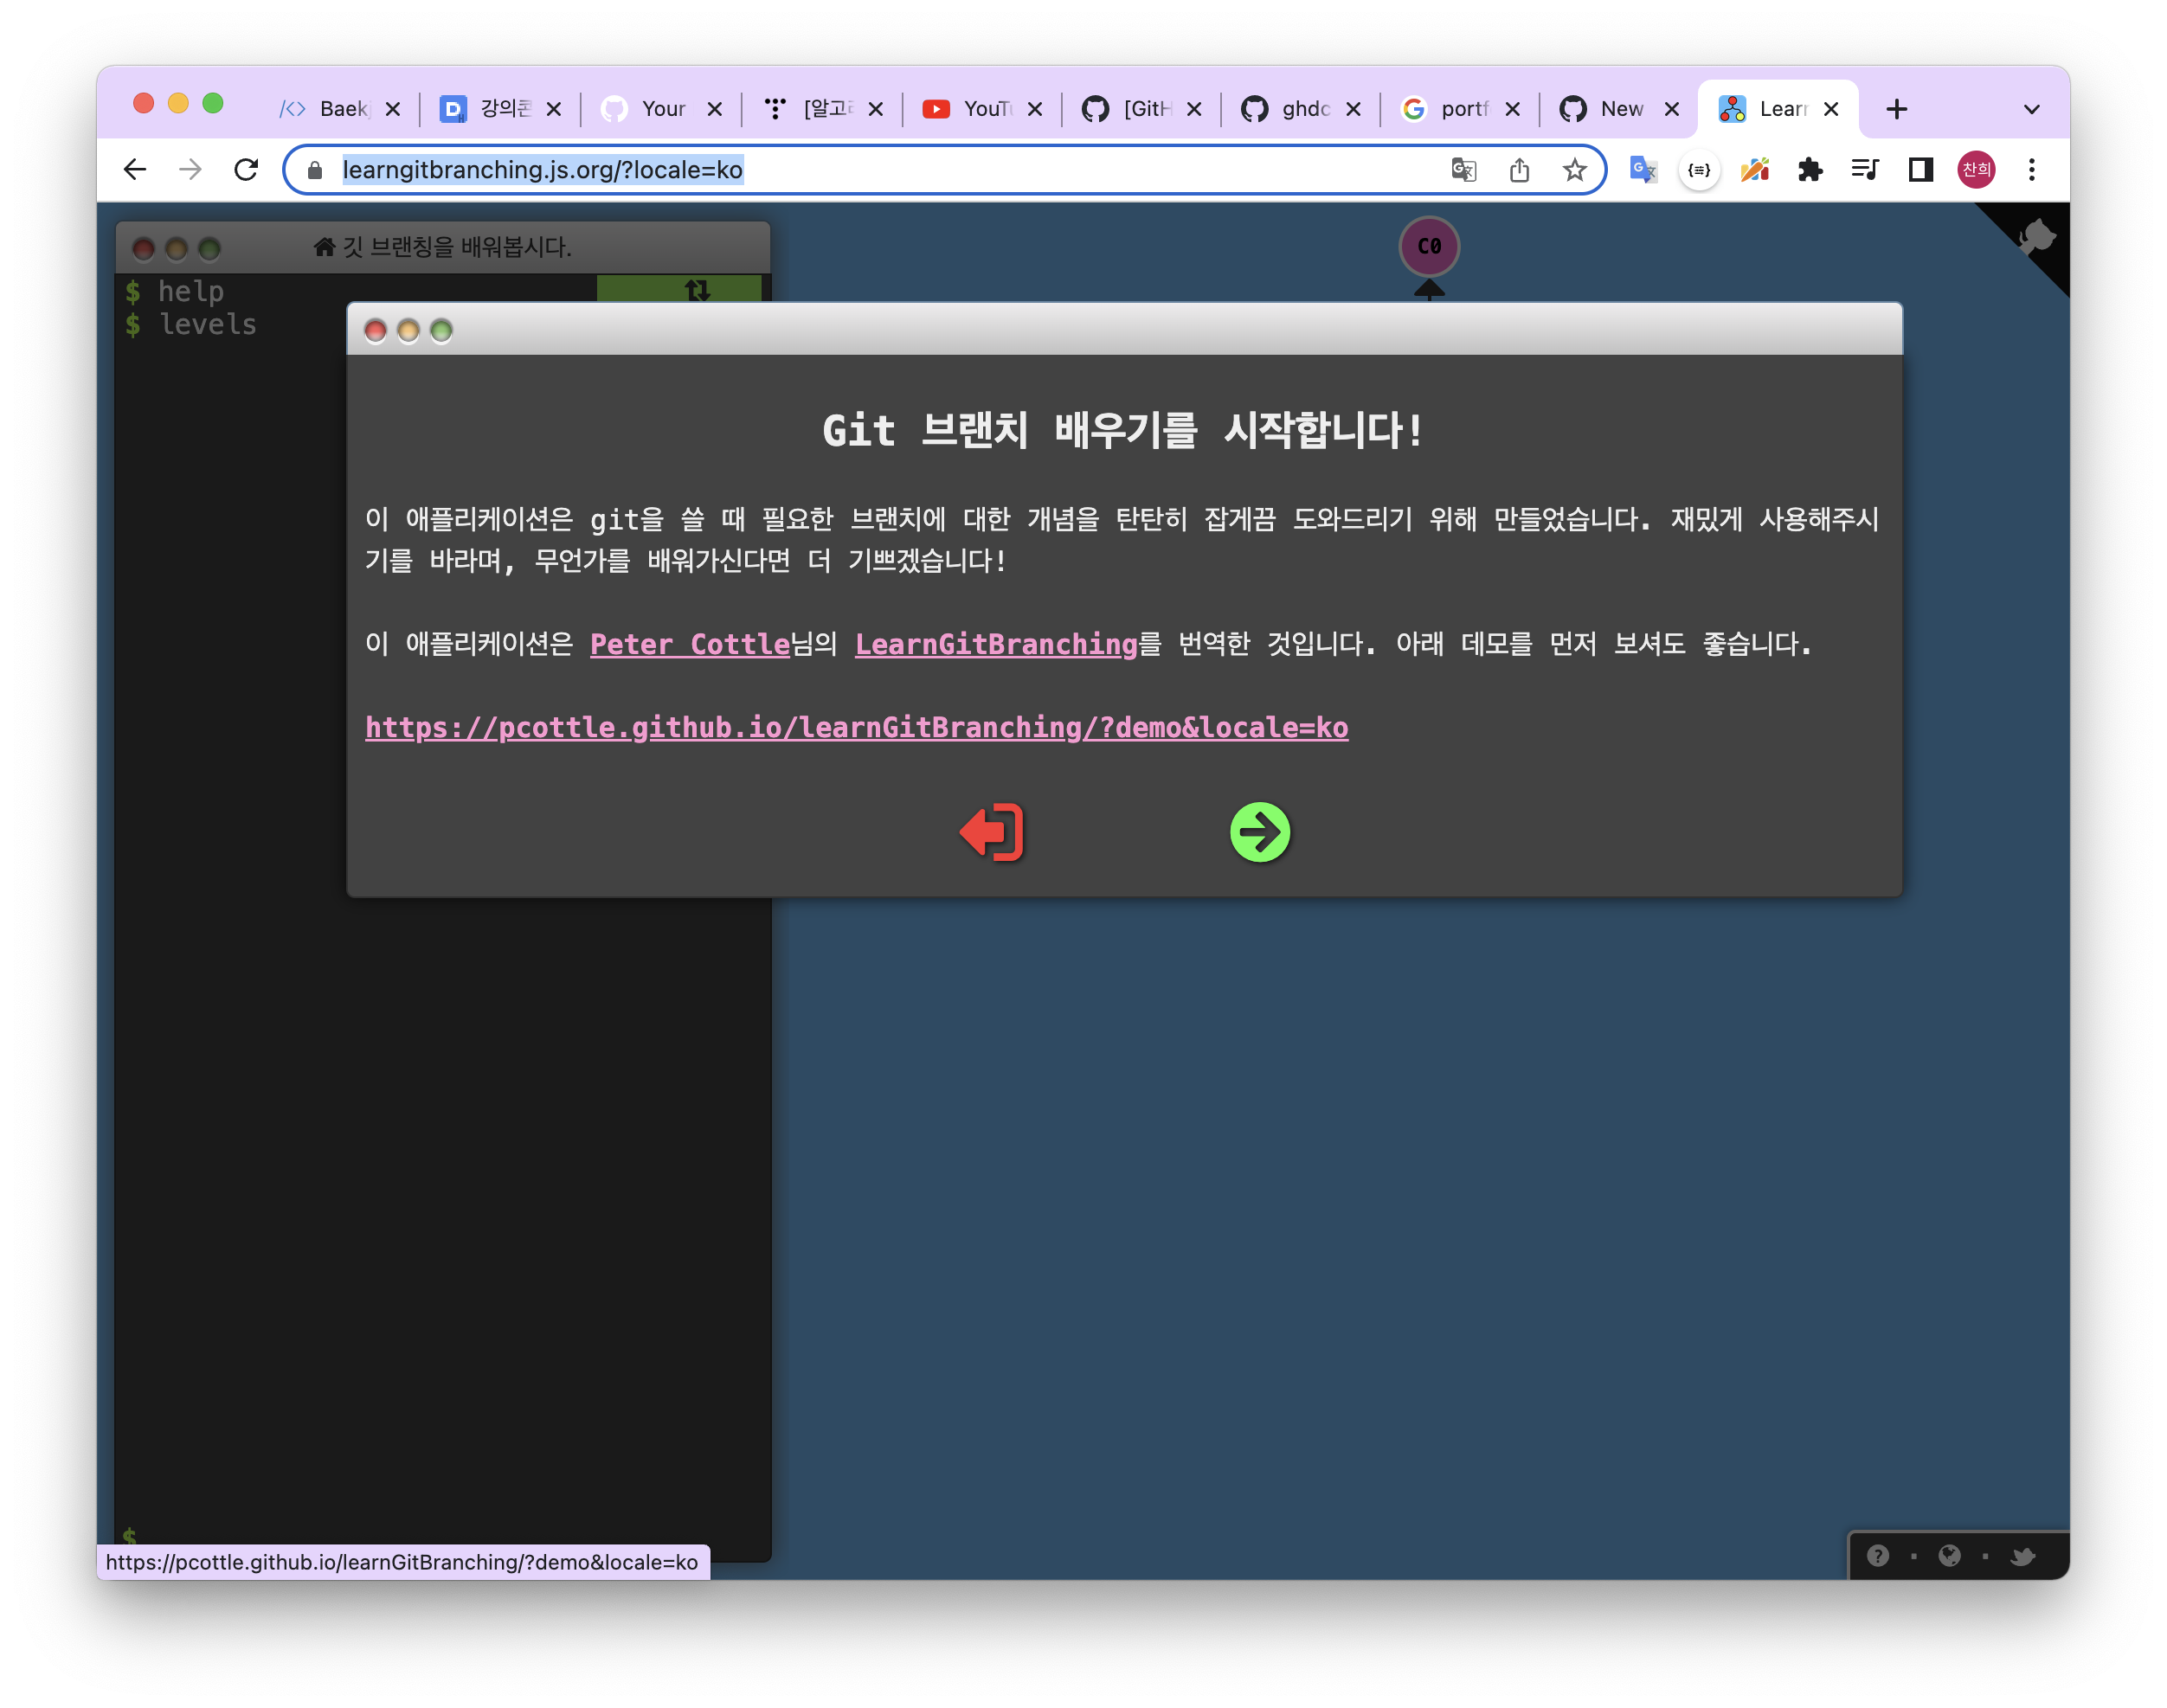The image size is (2167, 1708).
Task: Open the Chrome three-dot menu
Action: [2031, 170]
